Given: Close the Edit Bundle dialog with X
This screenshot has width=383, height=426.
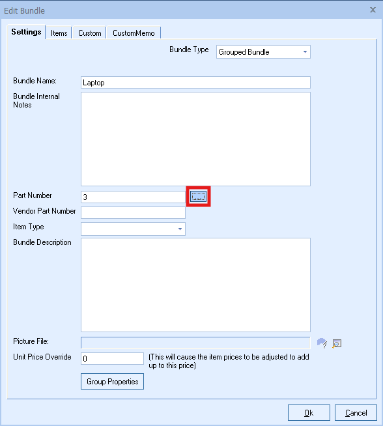Looking at the screenshot, I should click(373, 10).
